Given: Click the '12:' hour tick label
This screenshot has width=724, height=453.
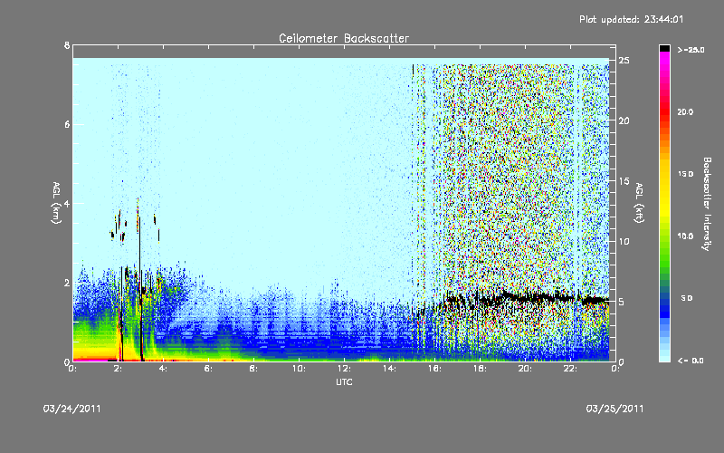Looking at the screenshot, I should (x=344, y=369).
